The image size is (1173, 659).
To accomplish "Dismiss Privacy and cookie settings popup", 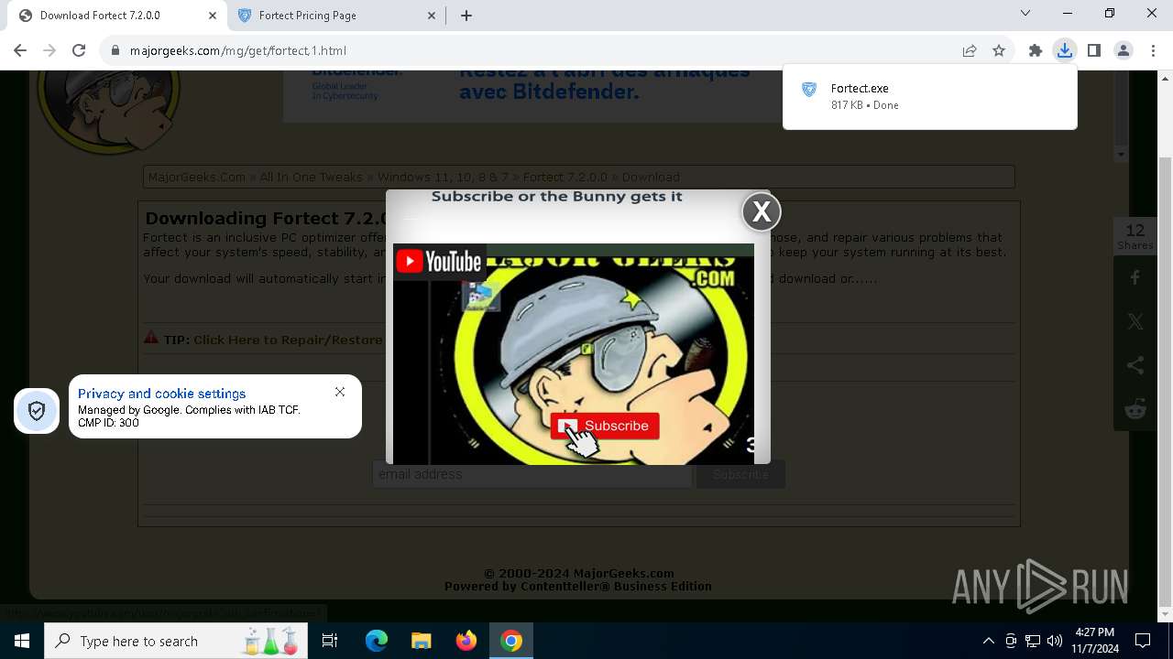I will click(340, 392).
